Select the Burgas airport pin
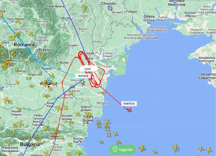Image resolution: width=216 pixels, height=156 pixels. pyautogui.click(x=79, y=139)
